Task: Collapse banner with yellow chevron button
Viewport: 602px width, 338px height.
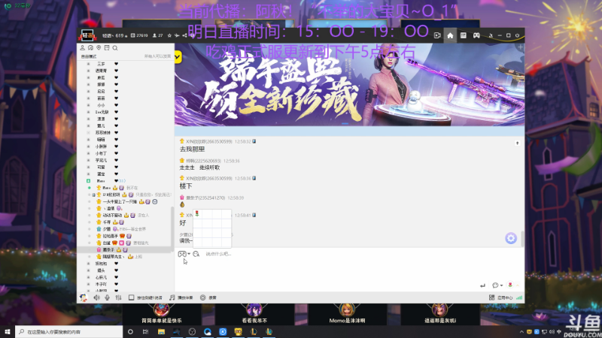Action: pos(178,57)
